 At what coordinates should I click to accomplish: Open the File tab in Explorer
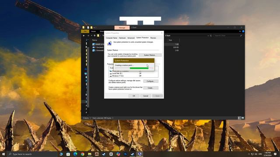pos(85,31)
